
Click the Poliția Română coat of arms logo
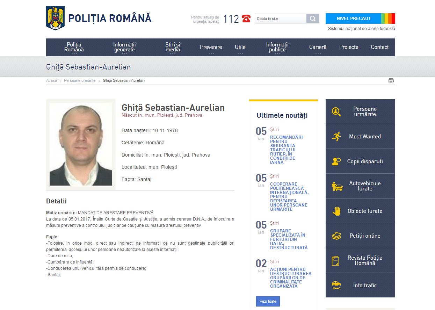pos(55,18)
